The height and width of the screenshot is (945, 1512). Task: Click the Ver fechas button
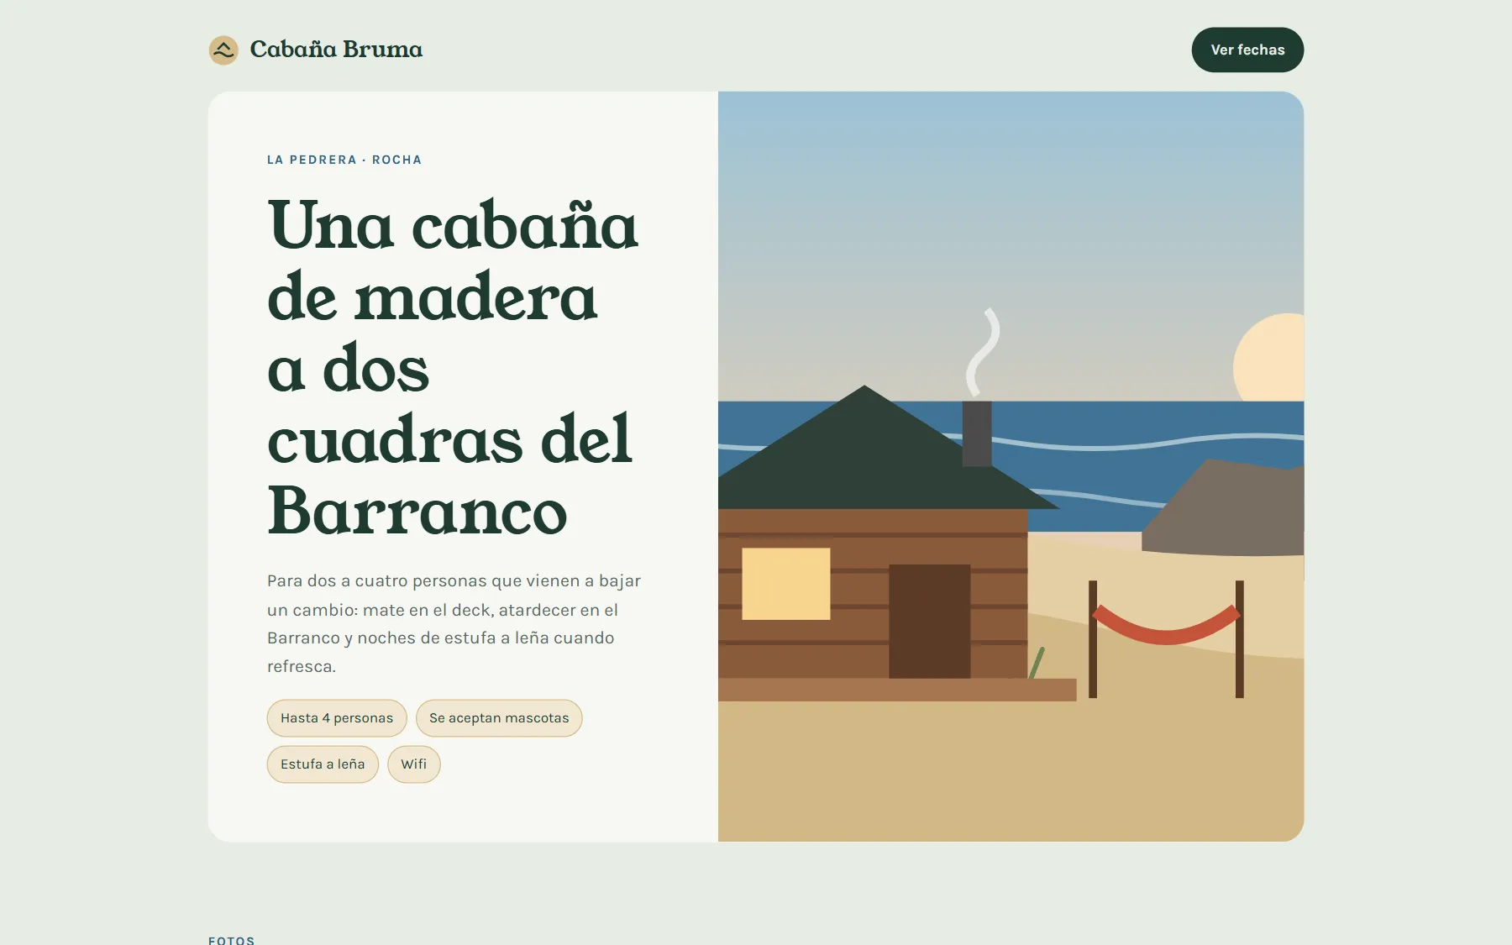[1247, 50]
